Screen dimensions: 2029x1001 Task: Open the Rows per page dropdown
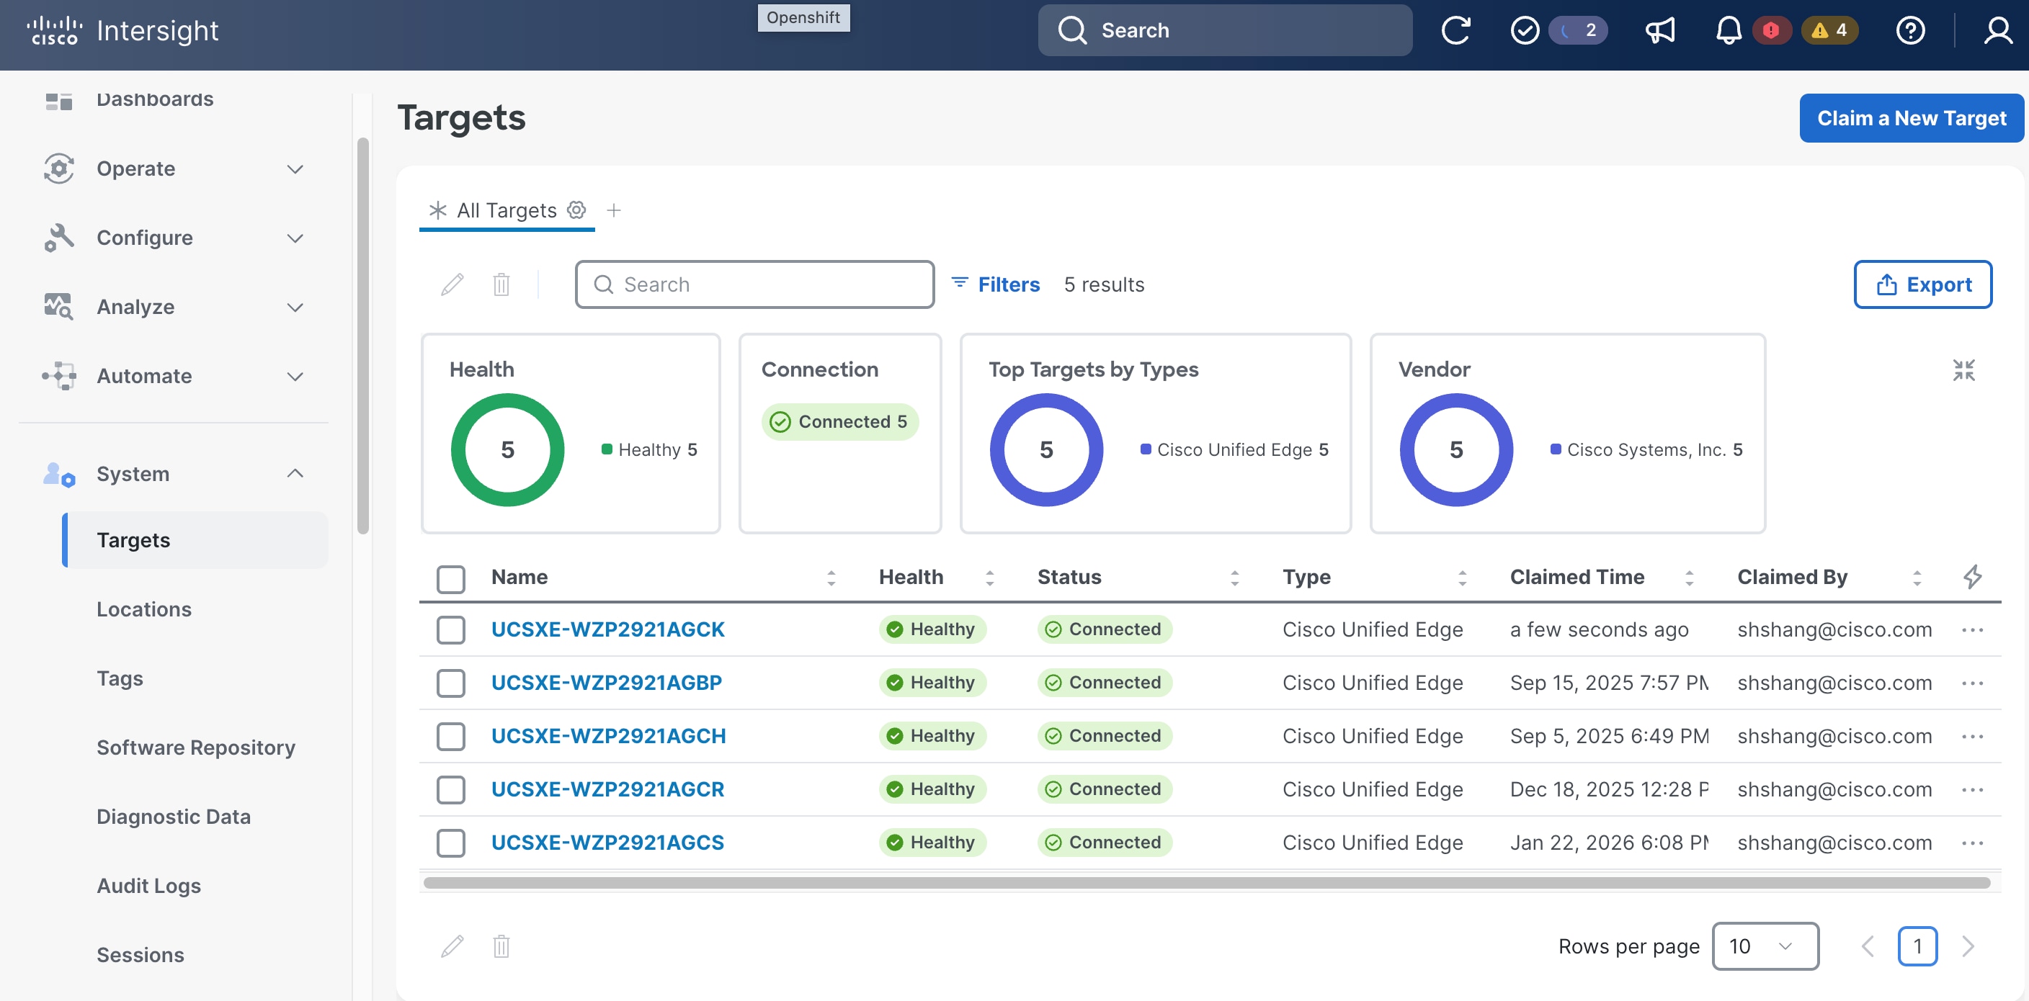coord(1765,946)
